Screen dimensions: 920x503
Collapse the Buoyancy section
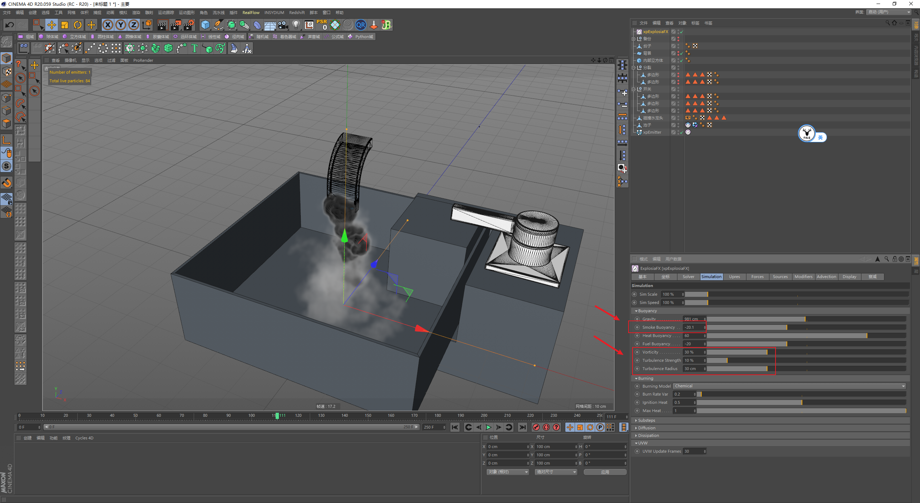[647, 311]
